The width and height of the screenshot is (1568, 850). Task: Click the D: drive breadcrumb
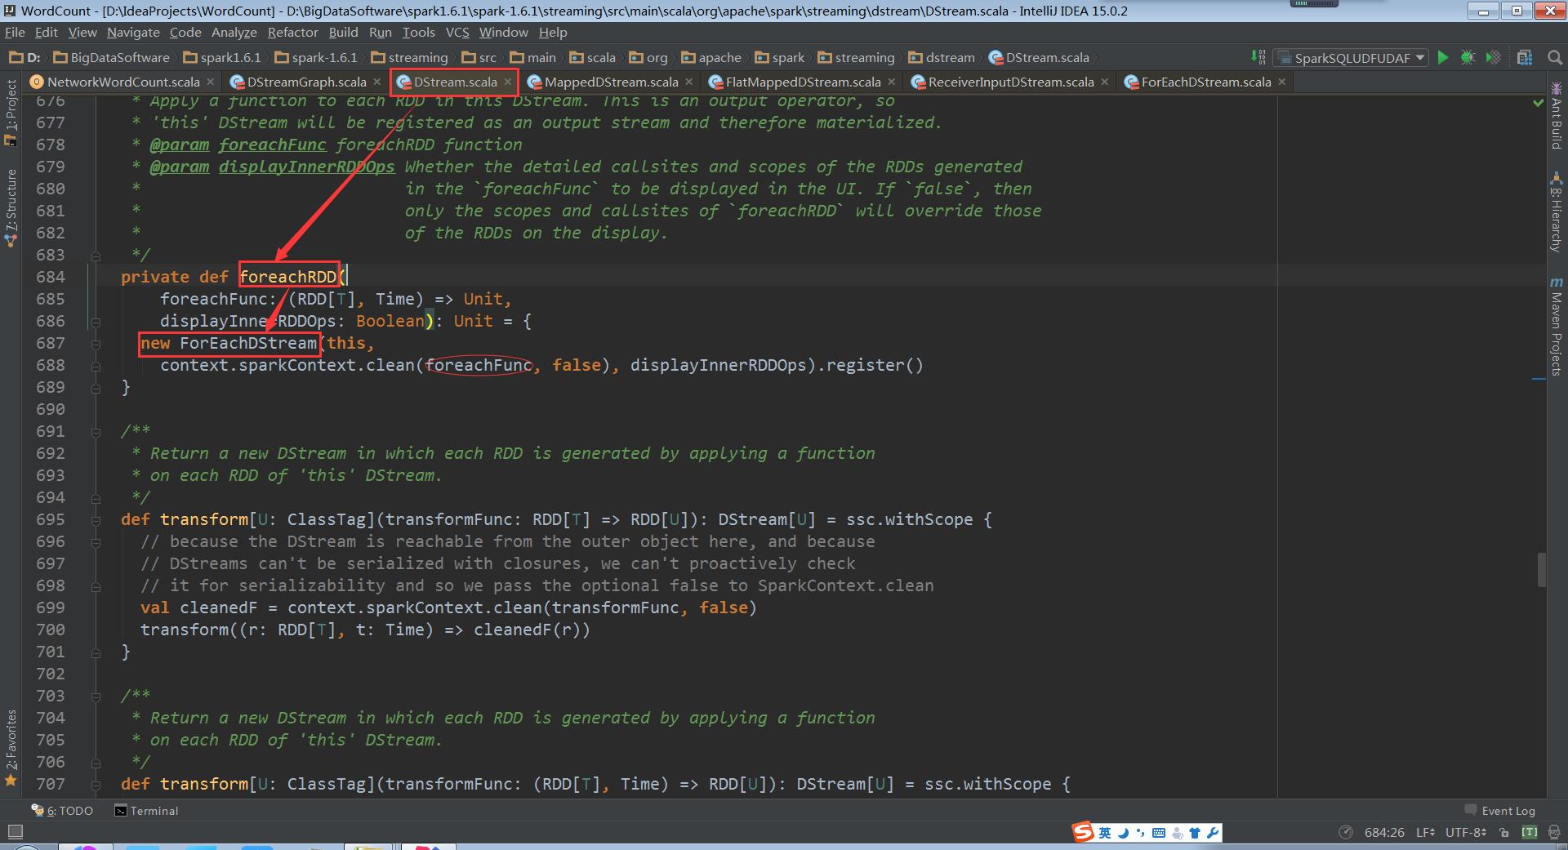click(x=24, y=57)
